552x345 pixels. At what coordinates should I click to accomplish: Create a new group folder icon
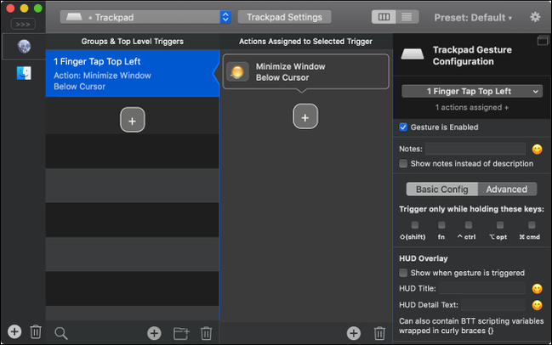click(x=181, y=333)
